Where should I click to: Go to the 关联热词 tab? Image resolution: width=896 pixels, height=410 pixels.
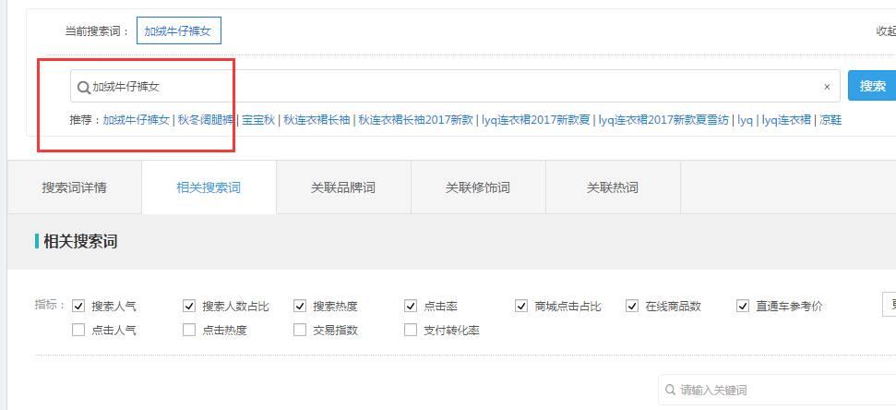tap(613, 187)
